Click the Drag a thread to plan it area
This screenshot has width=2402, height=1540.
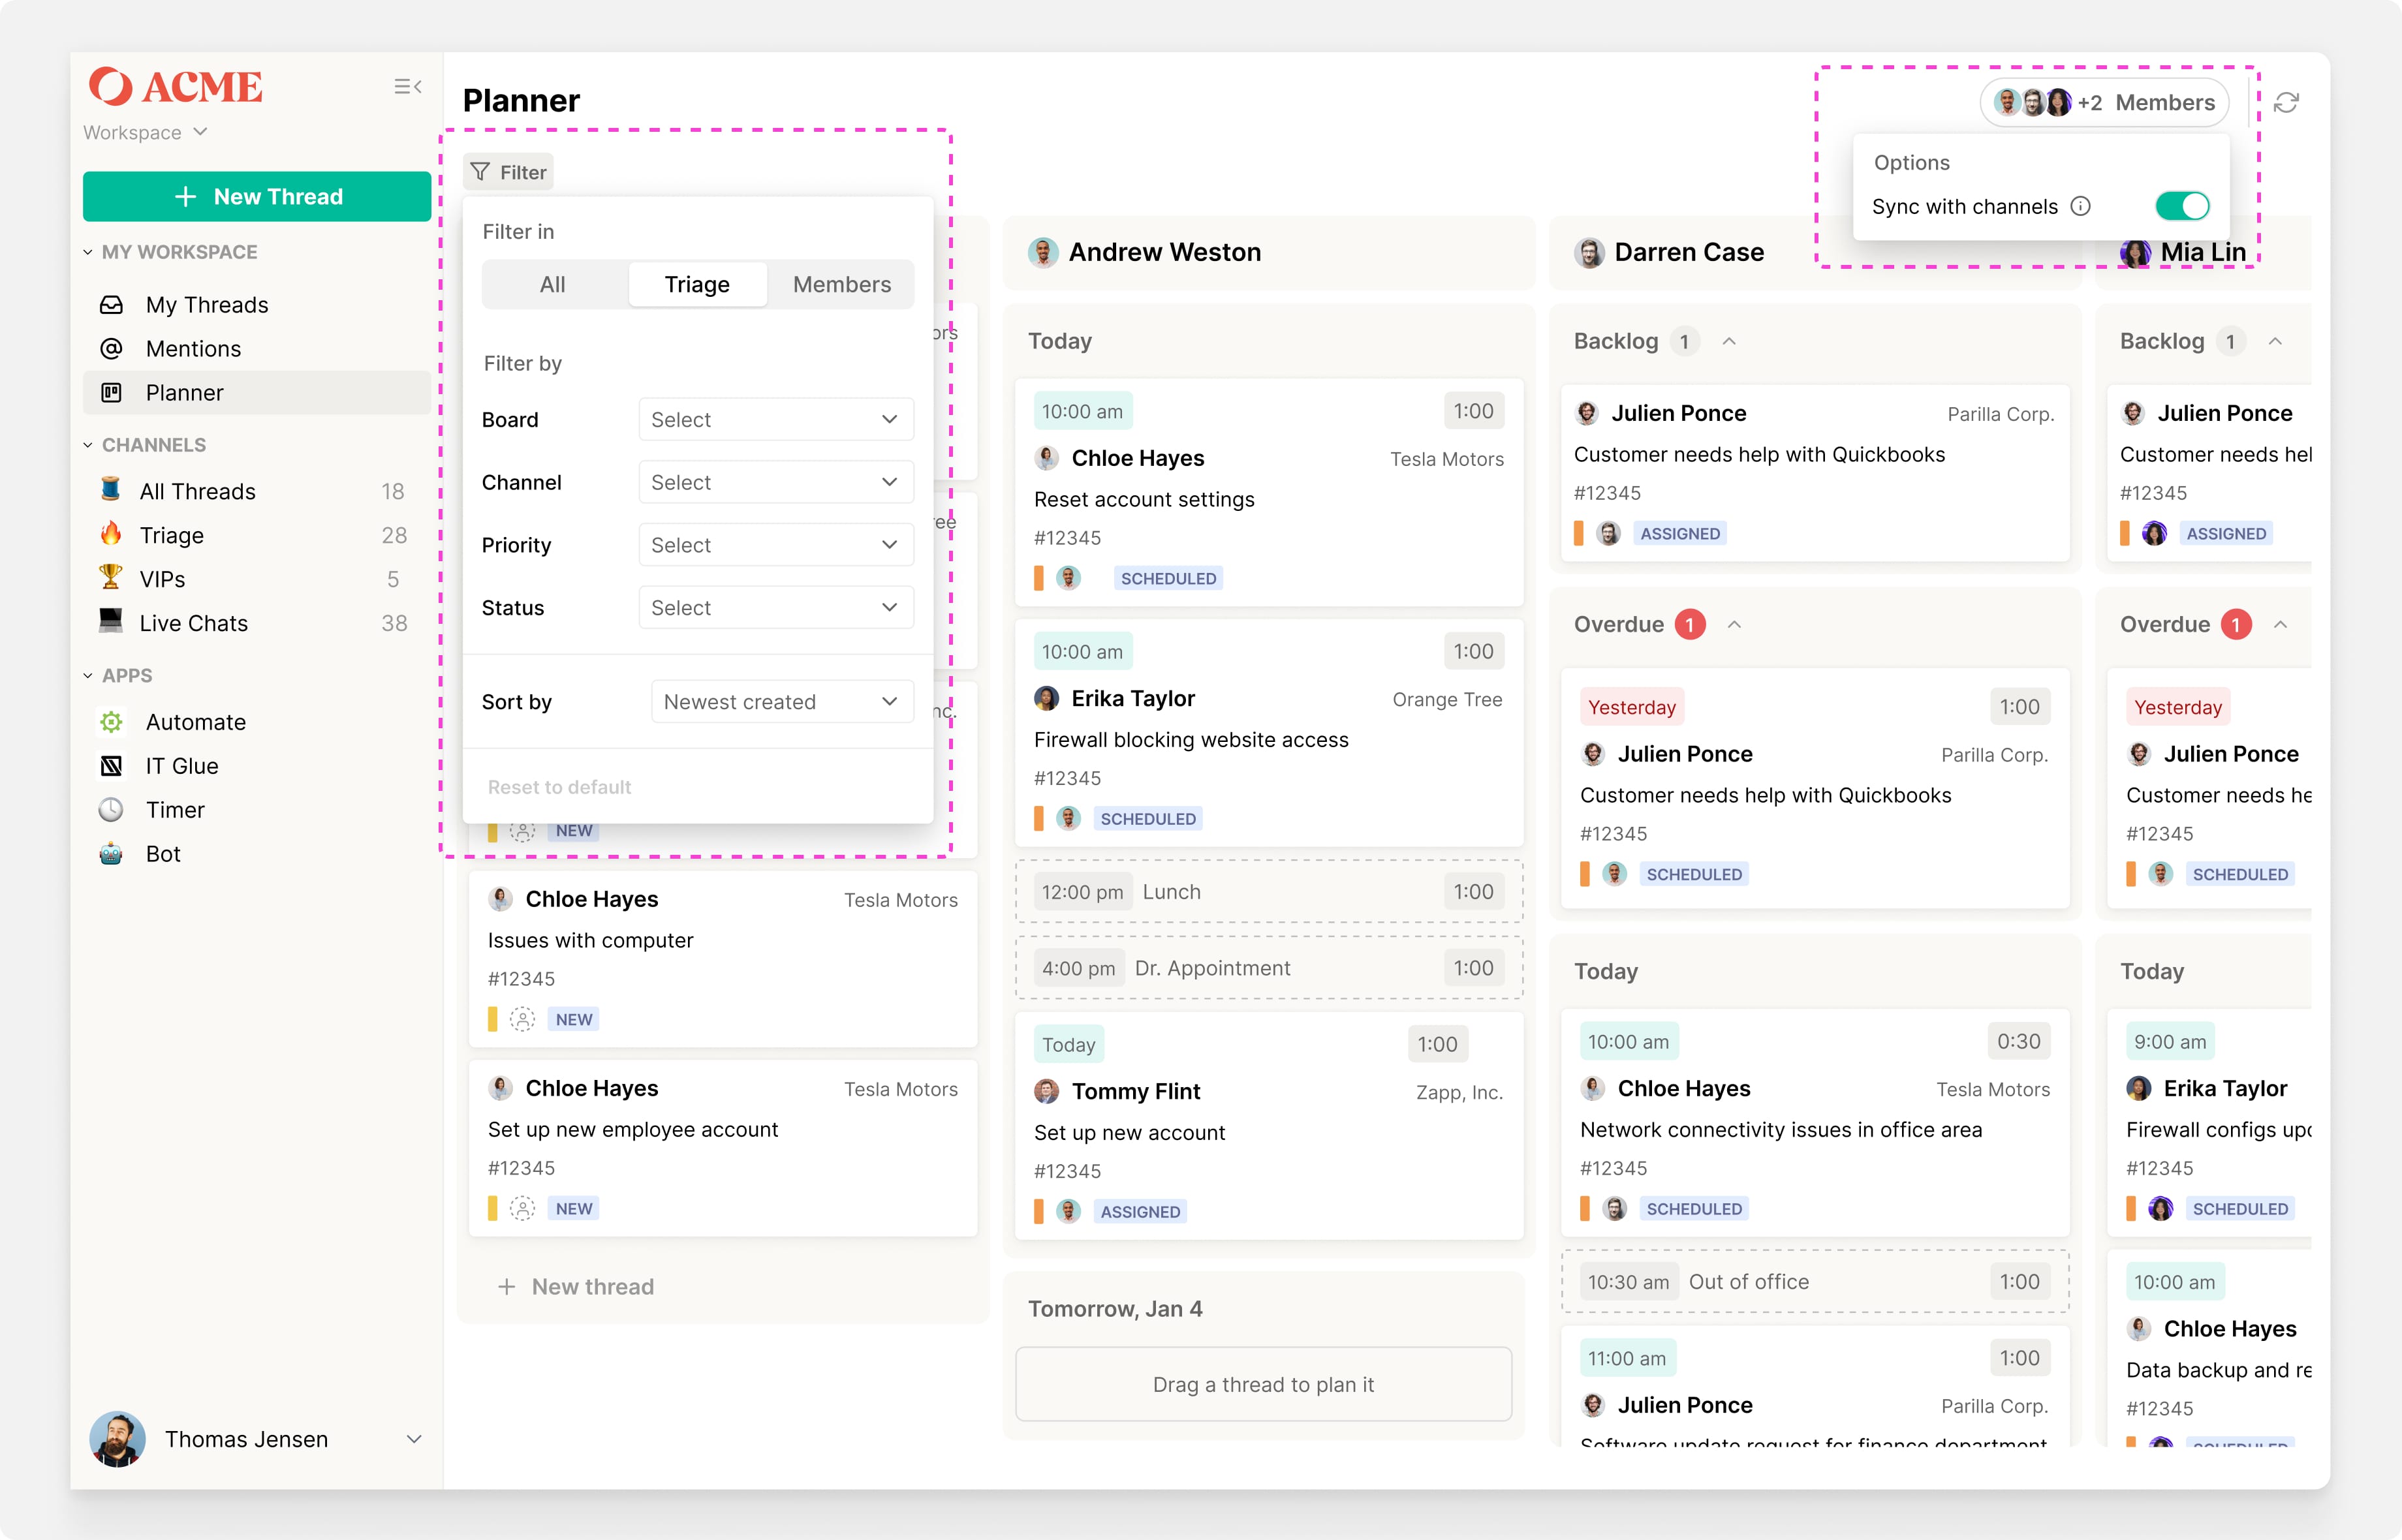coord(1263,1385)
